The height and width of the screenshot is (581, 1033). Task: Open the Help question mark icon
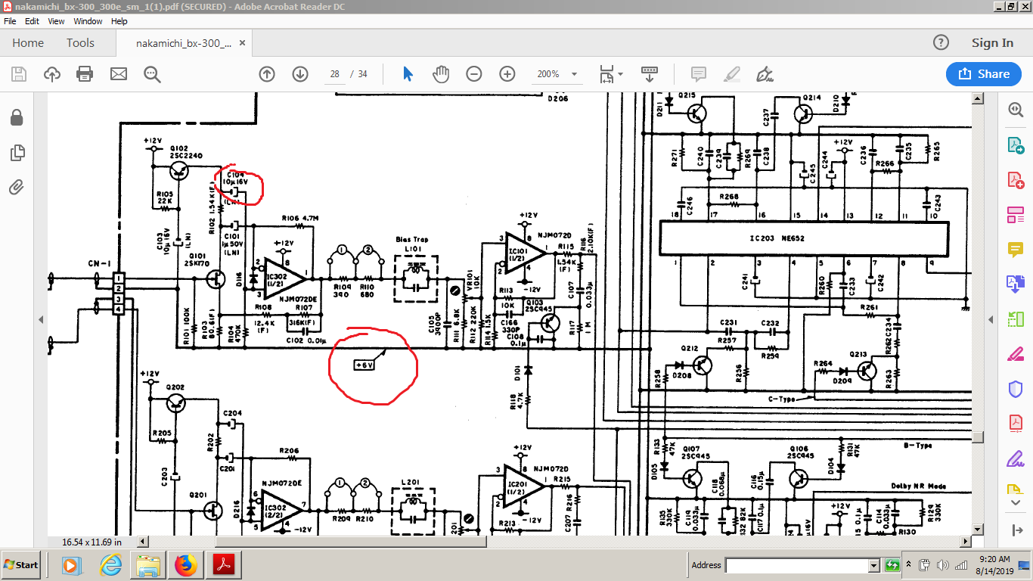click(941, 42)
